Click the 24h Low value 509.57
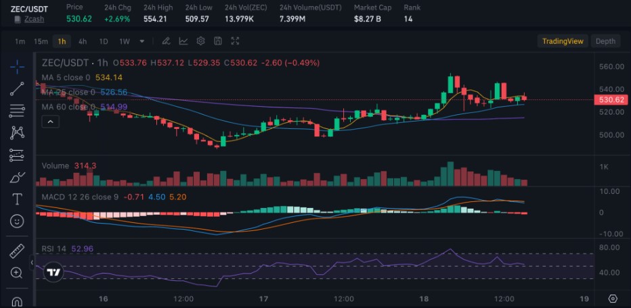The height and width of the screenshot is (308, 631). pos(197,19)
